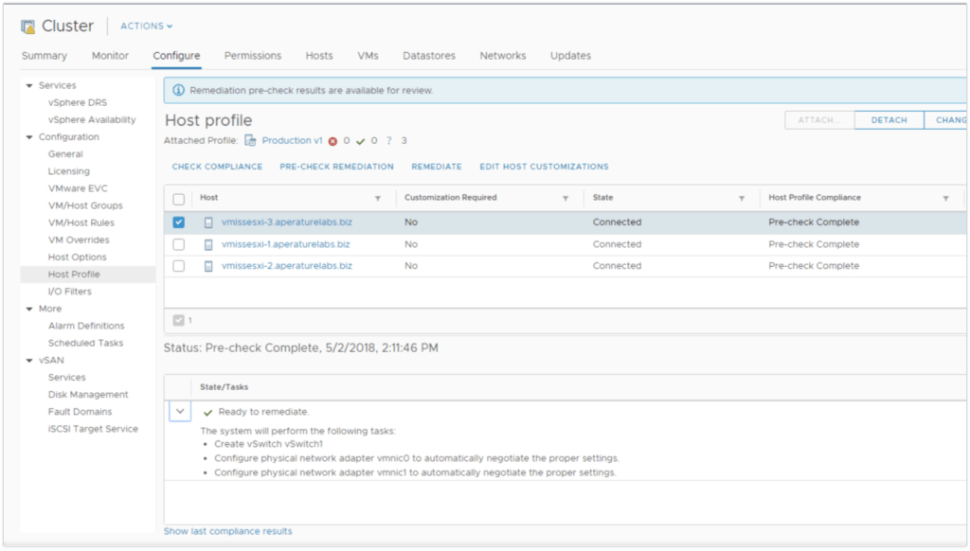Collapse the Configuration section in the sidebar
The height and width of the screenshot is (551, 970).
[x=29, y=137]
